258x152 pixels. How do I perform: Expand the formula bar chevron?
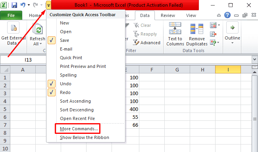(254, 59)
